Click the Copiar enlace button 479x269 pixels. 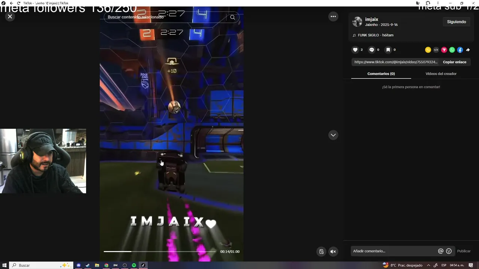[455, 62]
